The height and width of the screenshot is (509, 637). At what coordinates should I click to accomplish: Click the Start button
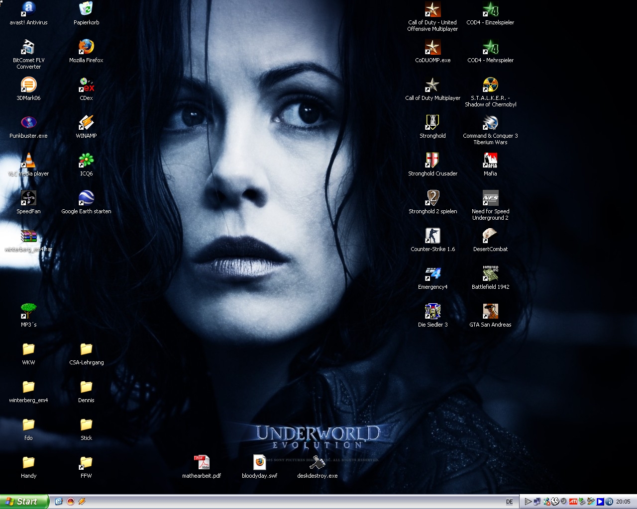click(x=24, y=502)
